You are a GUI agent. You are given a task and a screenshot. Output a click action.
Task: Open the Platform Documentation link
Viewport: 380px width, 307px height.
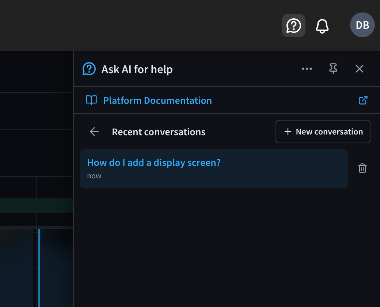pos(157,101)
